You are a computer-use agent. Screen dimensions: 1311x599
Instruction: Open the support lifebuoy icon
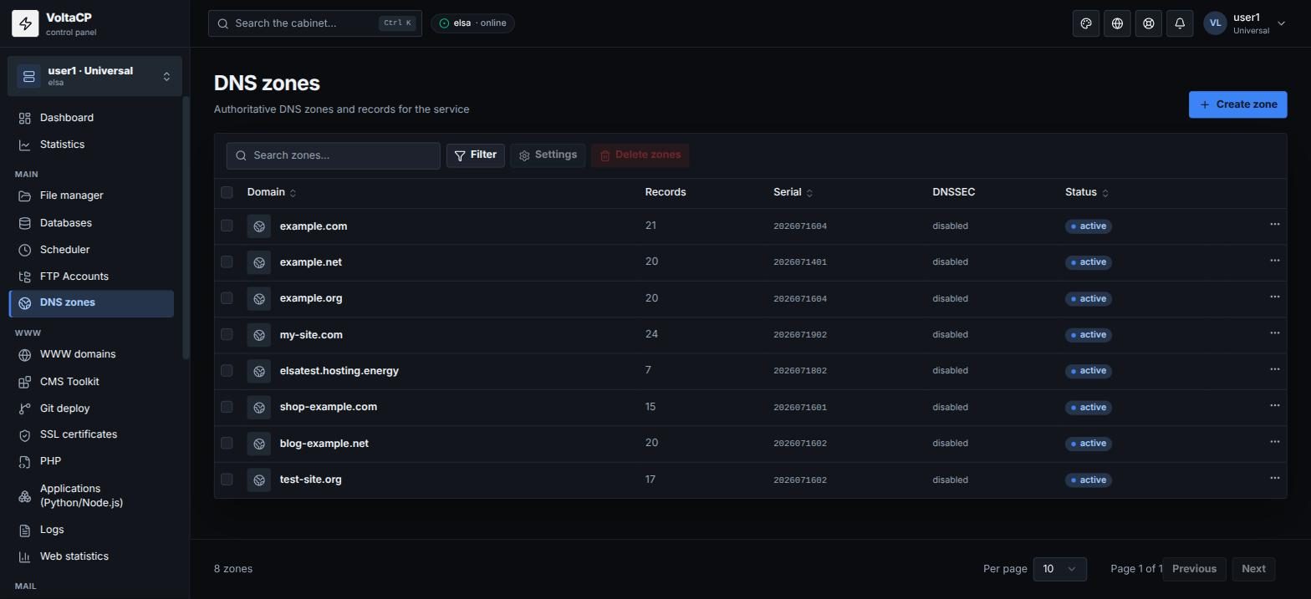pyautogui.click(x=1149, y=23)
